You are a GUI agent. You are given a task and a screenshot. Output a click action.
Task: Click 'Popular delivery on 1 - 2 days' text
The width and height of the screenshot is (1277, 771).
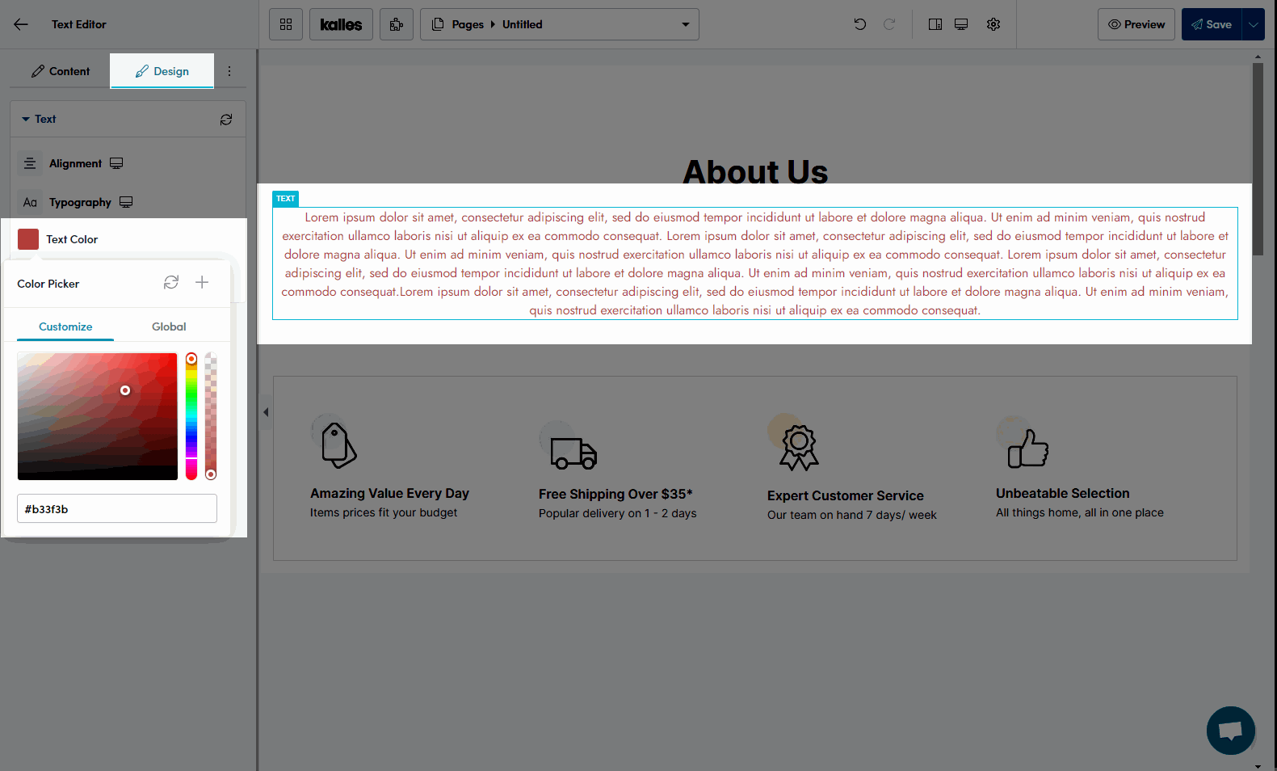(618, 513)
